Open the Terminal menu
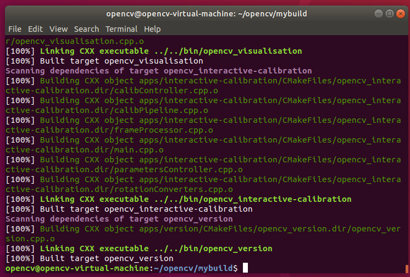This screenshot has width=410, height=277. (x=121, y=29)
